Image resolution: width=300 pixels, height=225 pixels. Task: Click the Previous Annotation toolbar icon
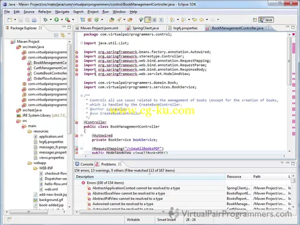point(183,19)
